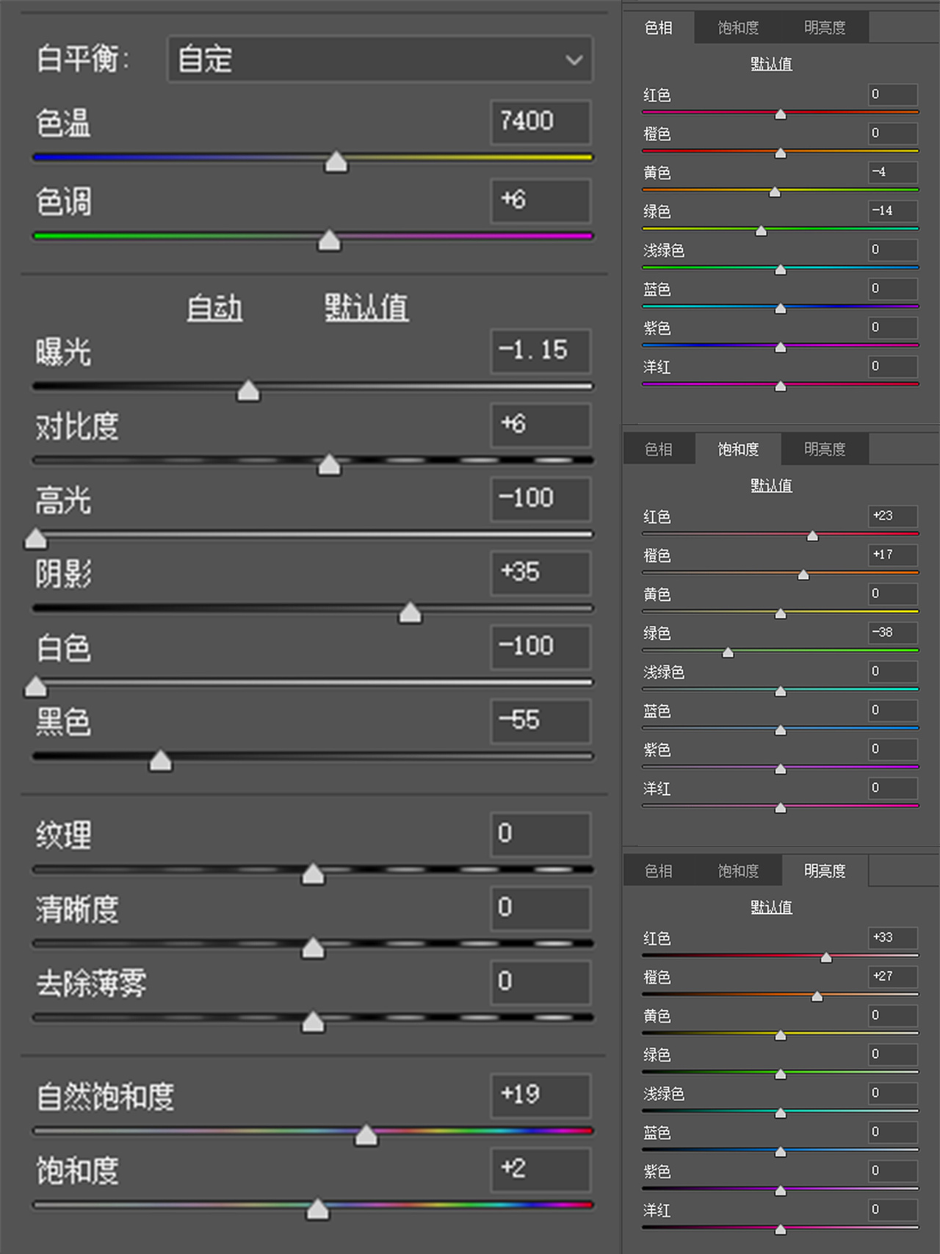Click the hue 洋红 value field
Viewport: 940px width, 1254px height.
click(x=893, y=367)
